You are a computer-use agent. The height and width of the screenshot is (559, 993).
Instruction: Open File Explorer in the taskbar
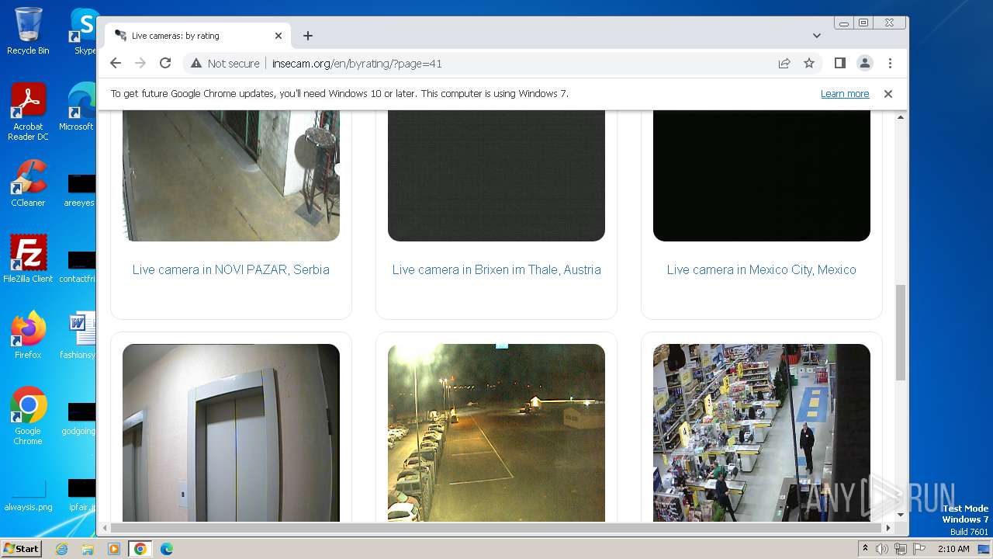[88, 549]
